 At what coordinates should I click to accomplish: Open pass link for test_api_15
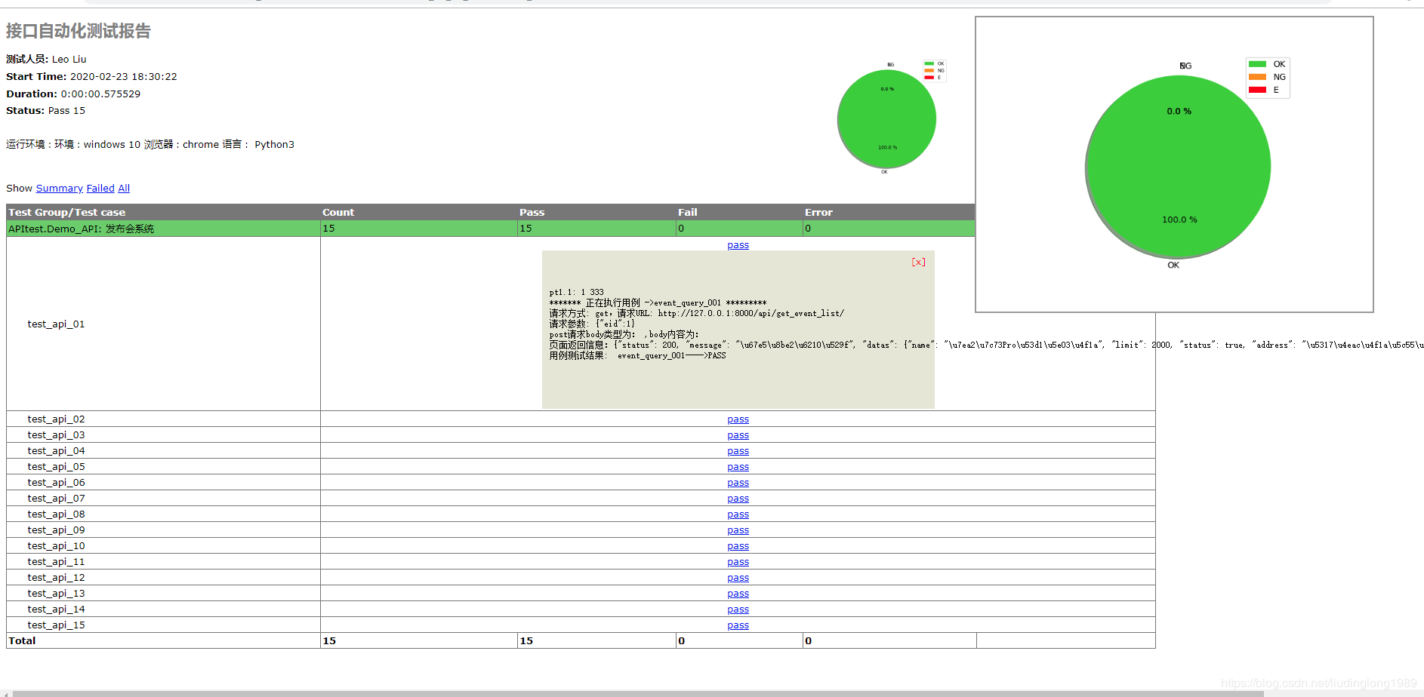(738, 625)
